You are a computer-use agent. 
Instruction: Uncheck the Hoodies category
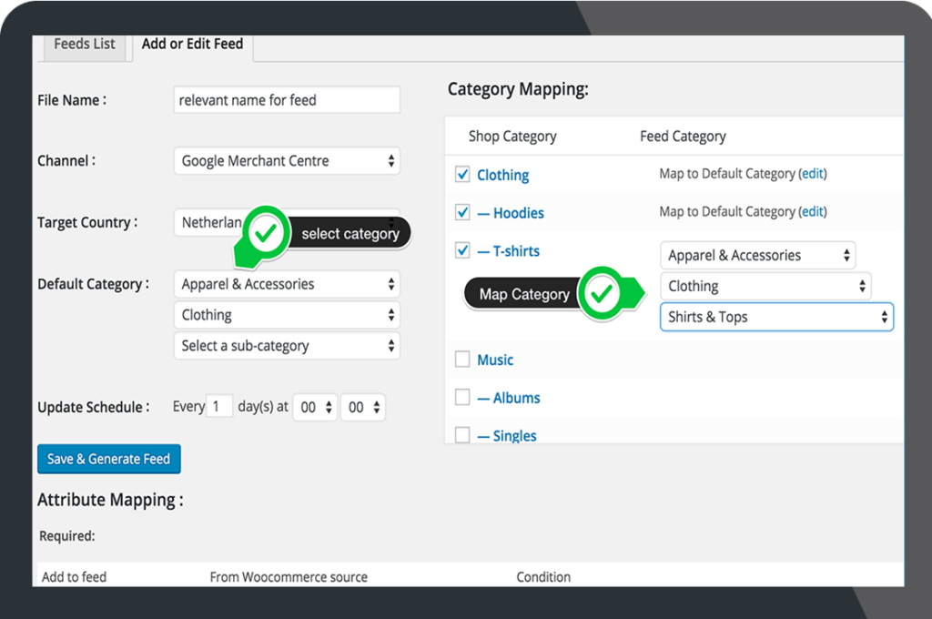coord(461,212)
